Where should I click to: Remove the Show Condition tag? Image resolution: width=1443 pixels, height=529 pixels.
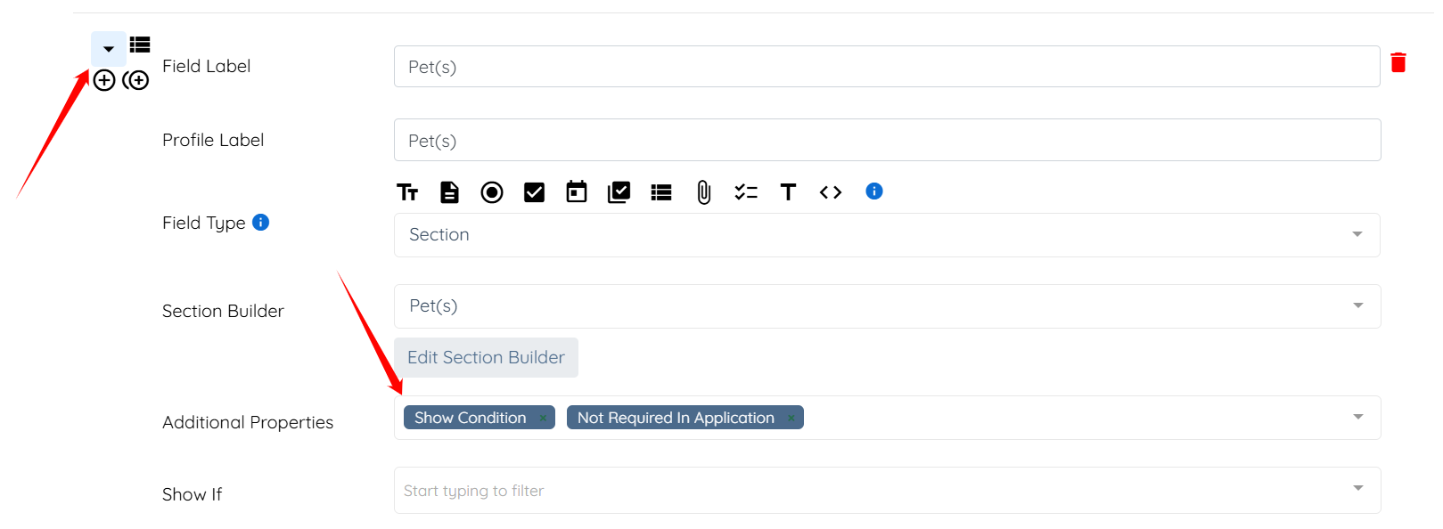click(543, 418)
